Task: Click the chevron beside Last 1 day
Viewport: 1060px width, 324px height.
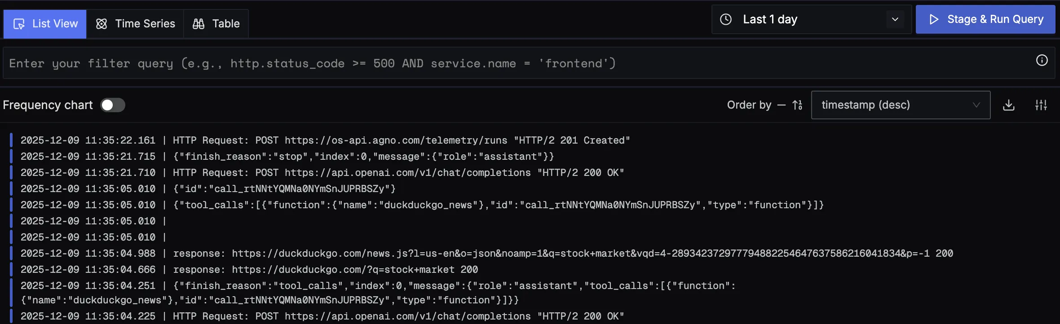Action: 895,19
